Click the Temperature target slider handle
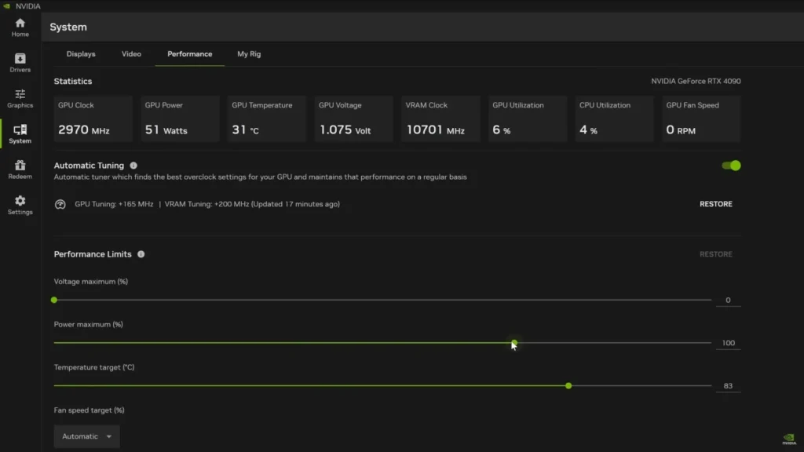This screenshot has height=452, width=804. click(568, 386)
